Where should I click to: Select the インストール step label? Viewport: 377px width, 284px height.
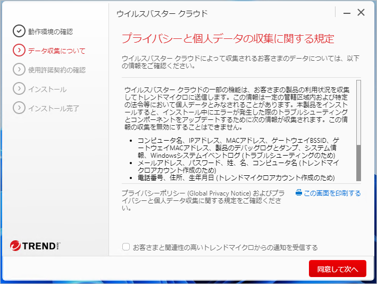[47, 90]
